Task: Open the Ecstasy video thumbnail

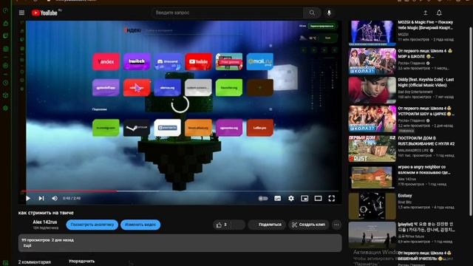Action: (x=372, y=206)
